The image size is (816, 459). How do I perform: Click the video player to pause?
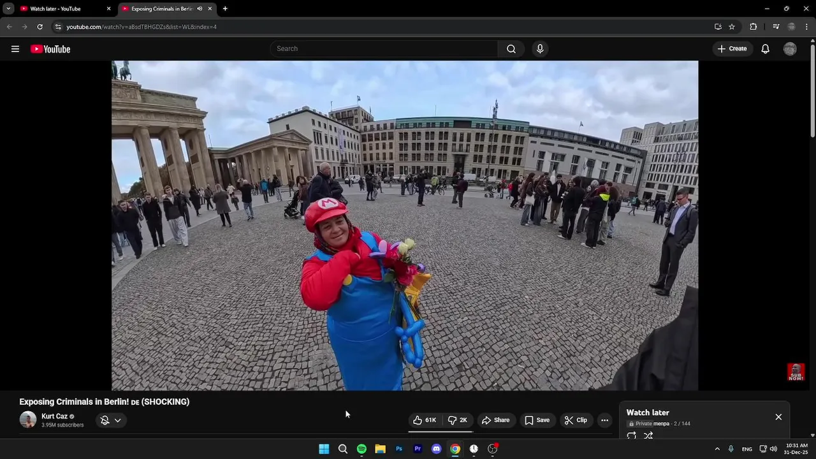click(x=405, y=225)
